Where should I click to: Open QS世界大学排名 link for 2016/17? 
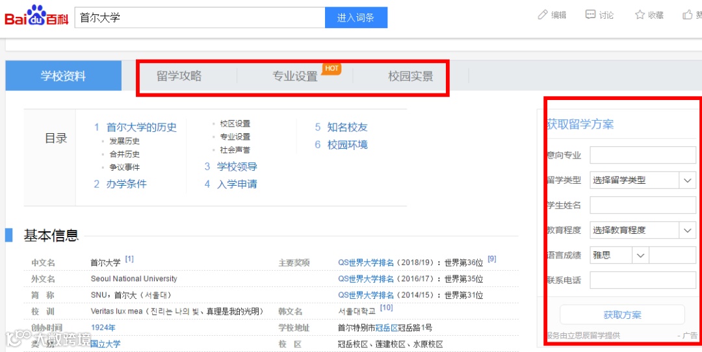click(x=366, y=279)
